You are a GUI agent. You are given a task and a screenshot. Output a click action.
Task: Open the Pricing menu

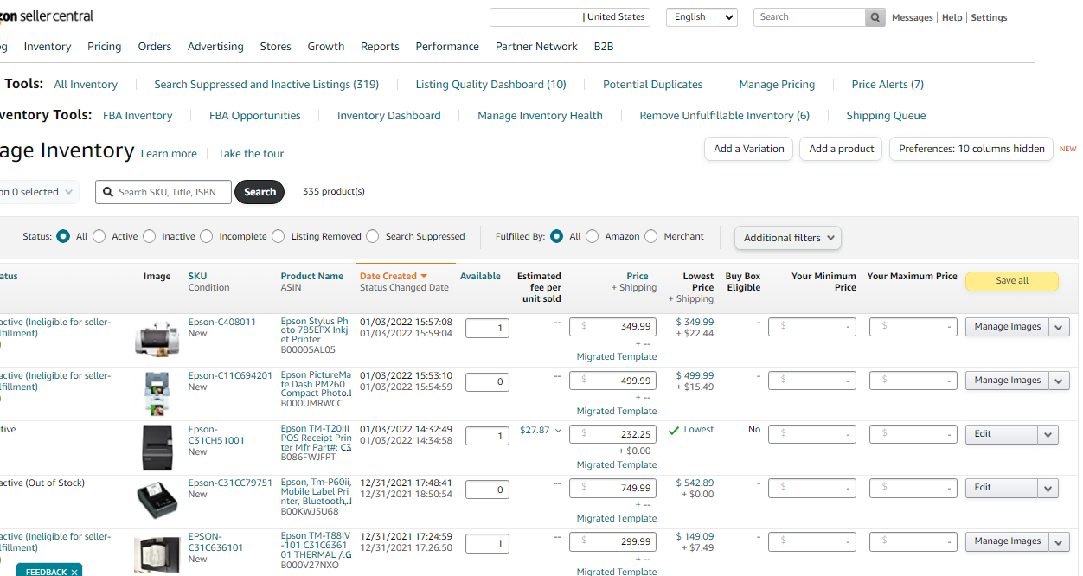(105, 47)
